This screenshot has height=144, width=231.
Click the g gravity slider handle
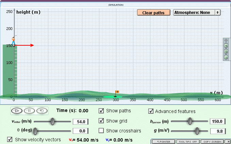pos(197,131)
